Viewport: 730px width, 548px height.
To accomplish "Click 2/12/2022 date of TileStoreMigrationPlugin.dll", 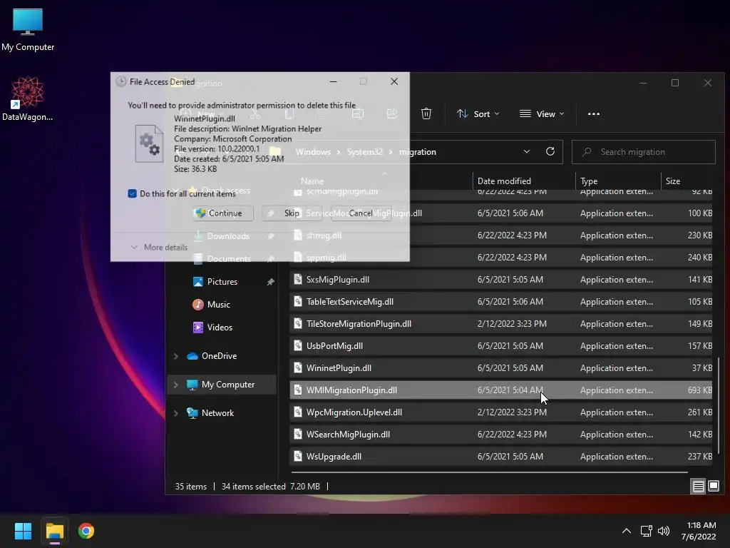I will [x=512, y=324].
